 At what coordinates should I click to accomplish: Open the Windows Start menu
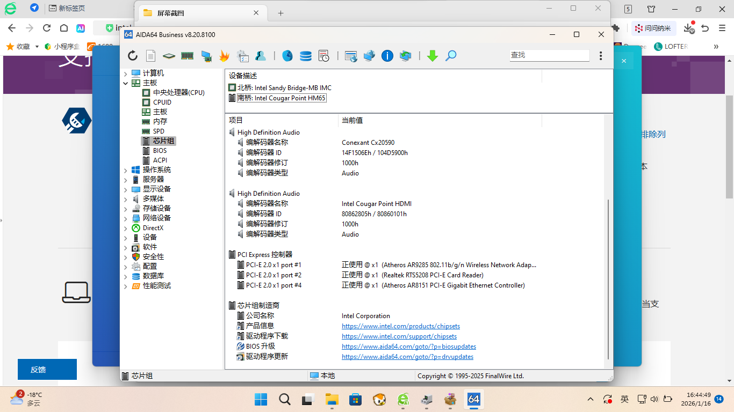click(261, 399)
